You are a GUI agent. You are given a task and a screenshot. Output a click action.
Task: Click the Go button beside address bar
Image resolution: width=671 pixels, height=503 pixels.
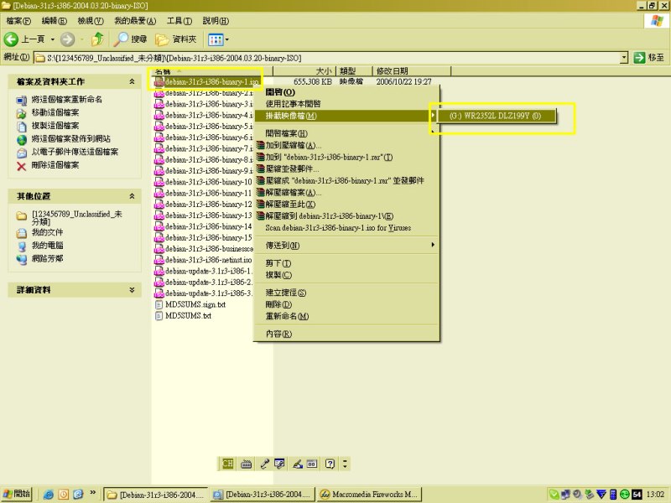click(648, 57)
